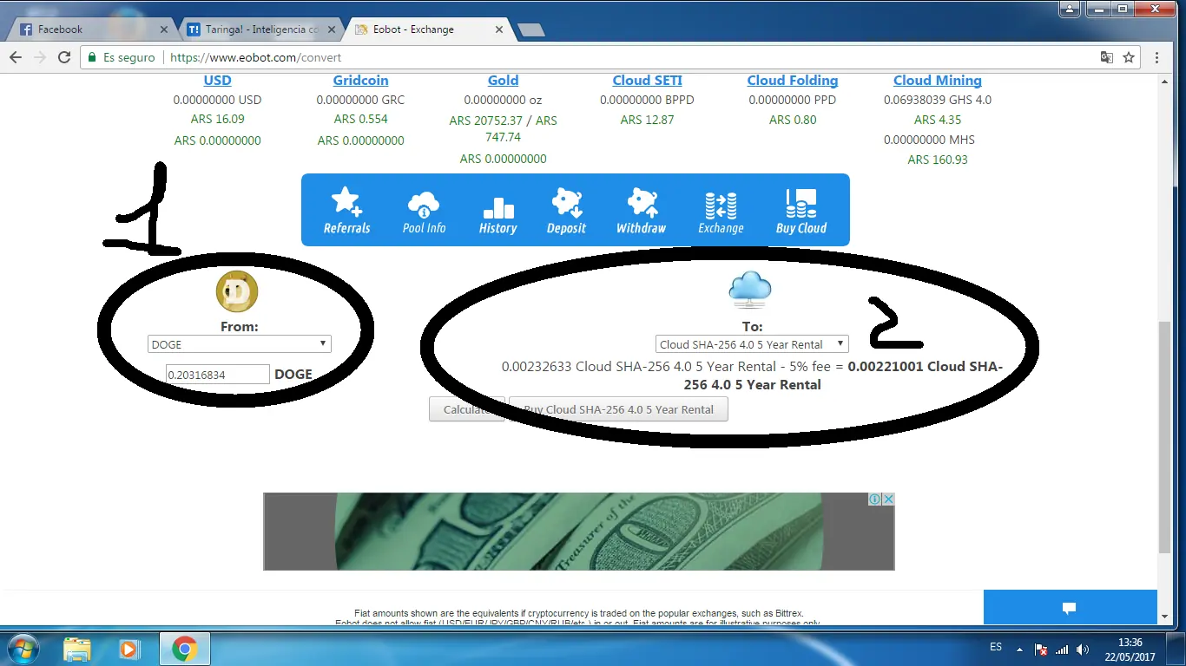This screenshot has height=666, width=1186.
Task: Open media player in taskbar
Action: point(129,649)
